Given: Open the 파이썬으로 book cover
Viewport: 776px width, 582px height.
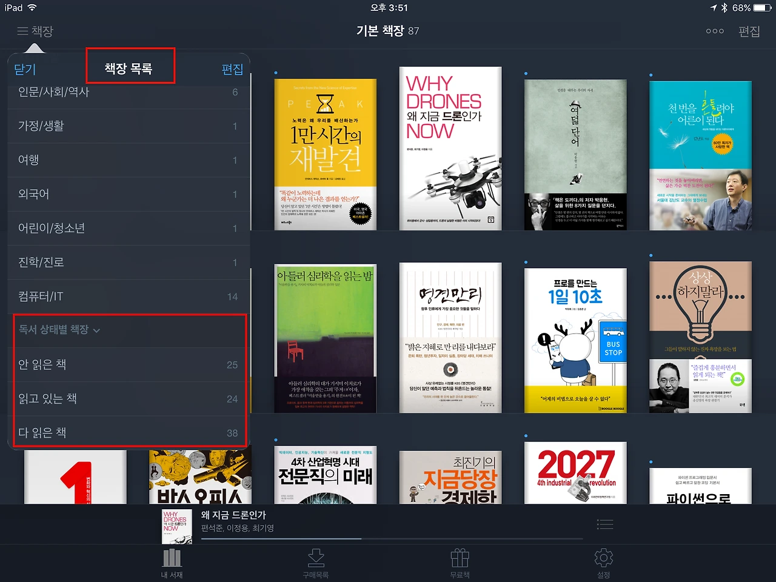Looking at the screenshot, I should click(x=701, y=486).
